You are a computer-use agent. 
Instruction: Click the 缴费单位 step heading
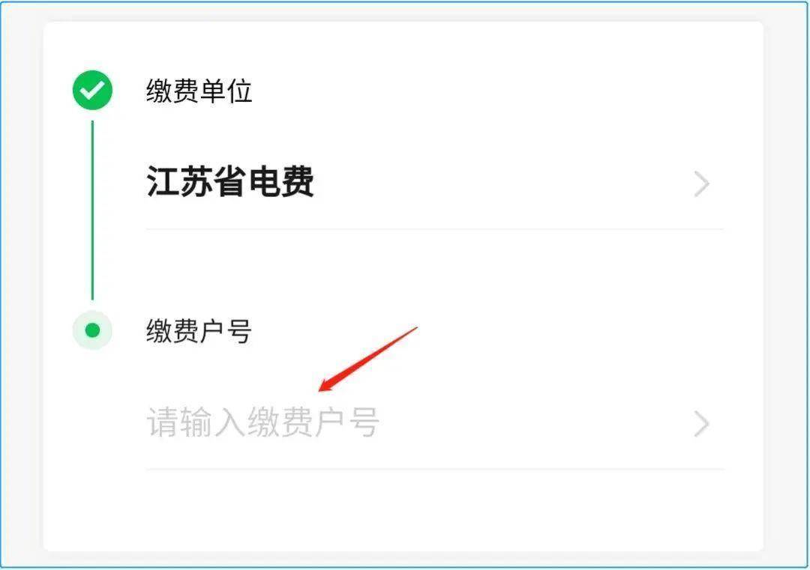(199, 91)
